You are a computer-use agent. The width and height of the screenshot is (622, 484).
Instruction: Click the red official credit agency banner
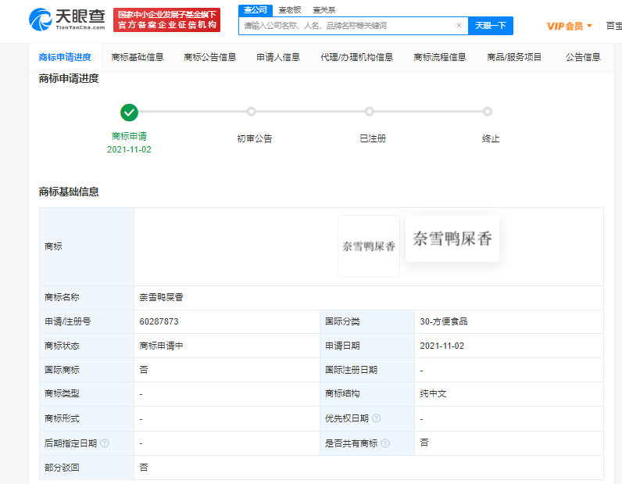point(166,20)
